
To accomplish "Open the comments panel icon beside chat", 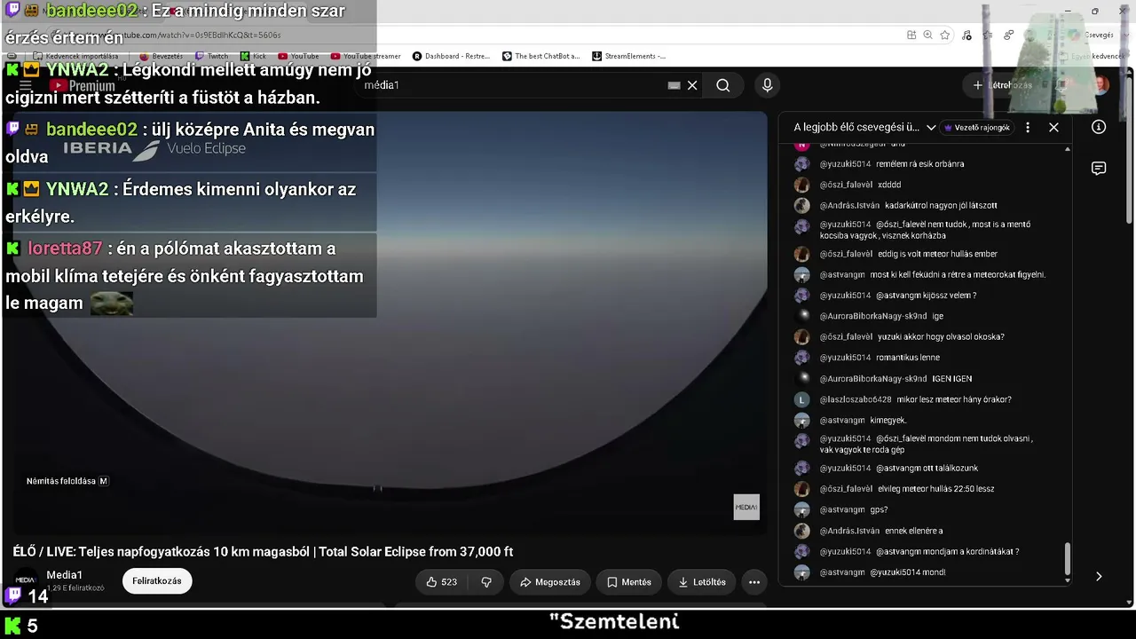I will (x=1099, y=169).
